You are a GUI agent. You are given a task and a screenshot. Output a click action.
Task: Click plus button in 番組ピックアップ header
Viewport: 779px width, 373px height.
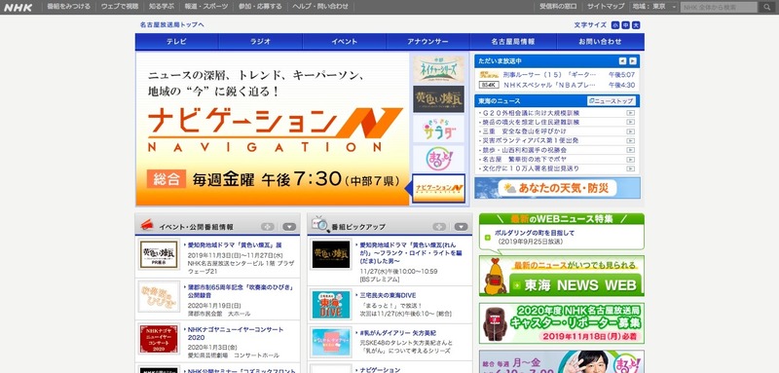click(x=439, y=227)
